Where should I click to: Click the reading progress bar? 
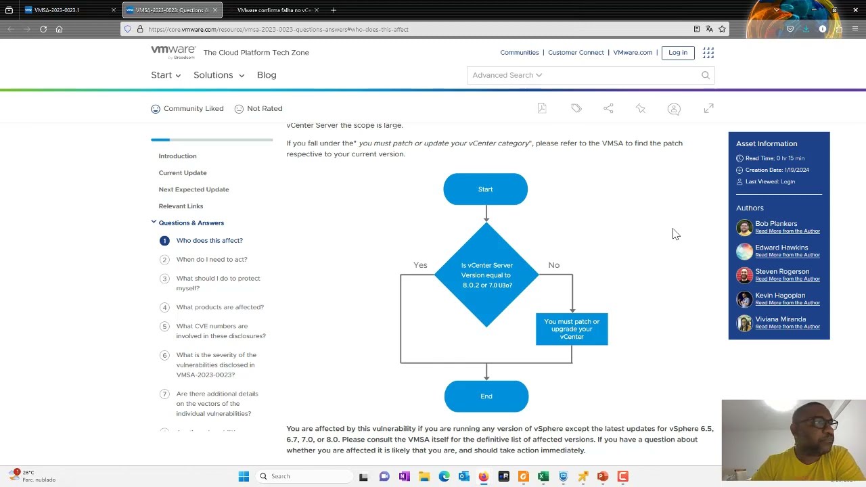coord(212,140)
